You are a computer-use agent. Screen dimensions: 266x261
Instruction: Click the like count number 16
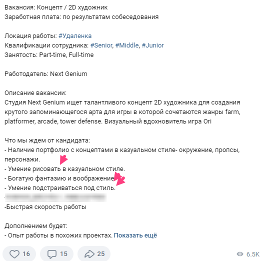[x=26, y=254]
